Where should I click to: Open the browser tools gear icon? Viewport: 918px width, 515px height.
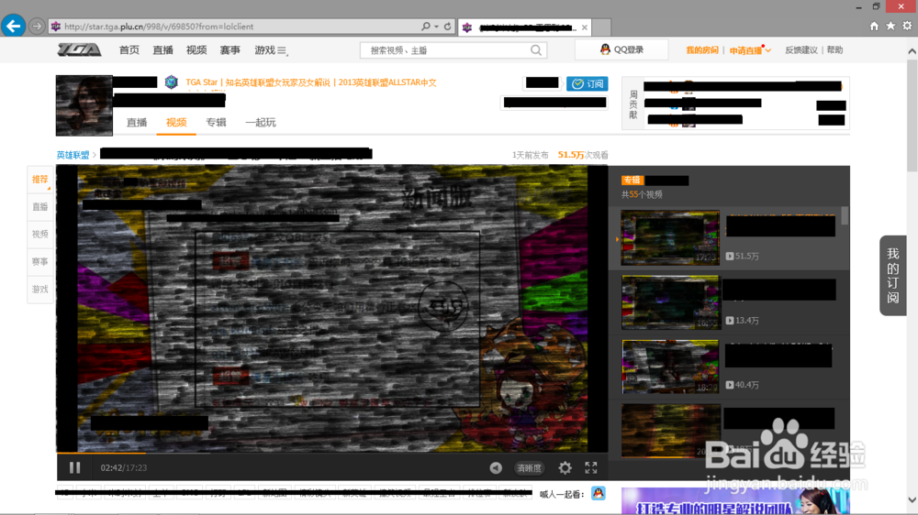[907, 26]
